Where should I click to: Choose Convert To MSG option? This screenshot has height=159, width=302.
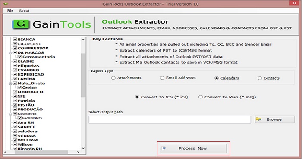[x=201, y=97]
